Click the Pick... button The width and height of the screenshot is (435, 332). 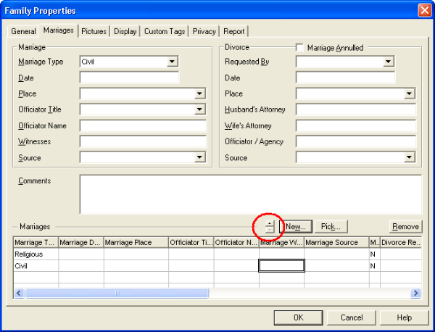click(332, 227)
